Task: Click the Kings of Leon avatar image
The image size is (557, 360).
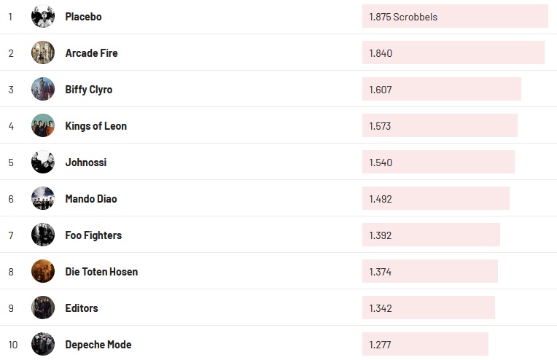Action: tap(43, 125)
